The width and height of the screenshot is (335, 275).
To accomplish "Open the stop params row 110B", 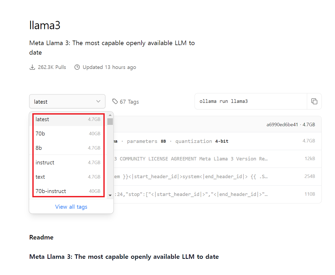I will [x=218, y=194].
